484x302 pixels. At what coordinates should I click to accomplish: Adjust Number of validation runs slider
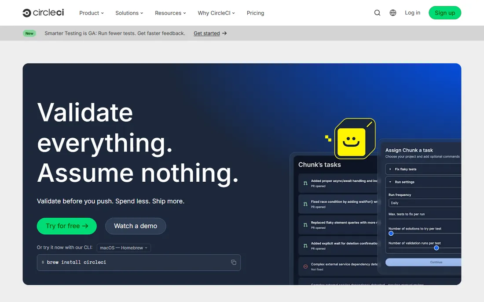pyautogui.click(x=436, y=248)
